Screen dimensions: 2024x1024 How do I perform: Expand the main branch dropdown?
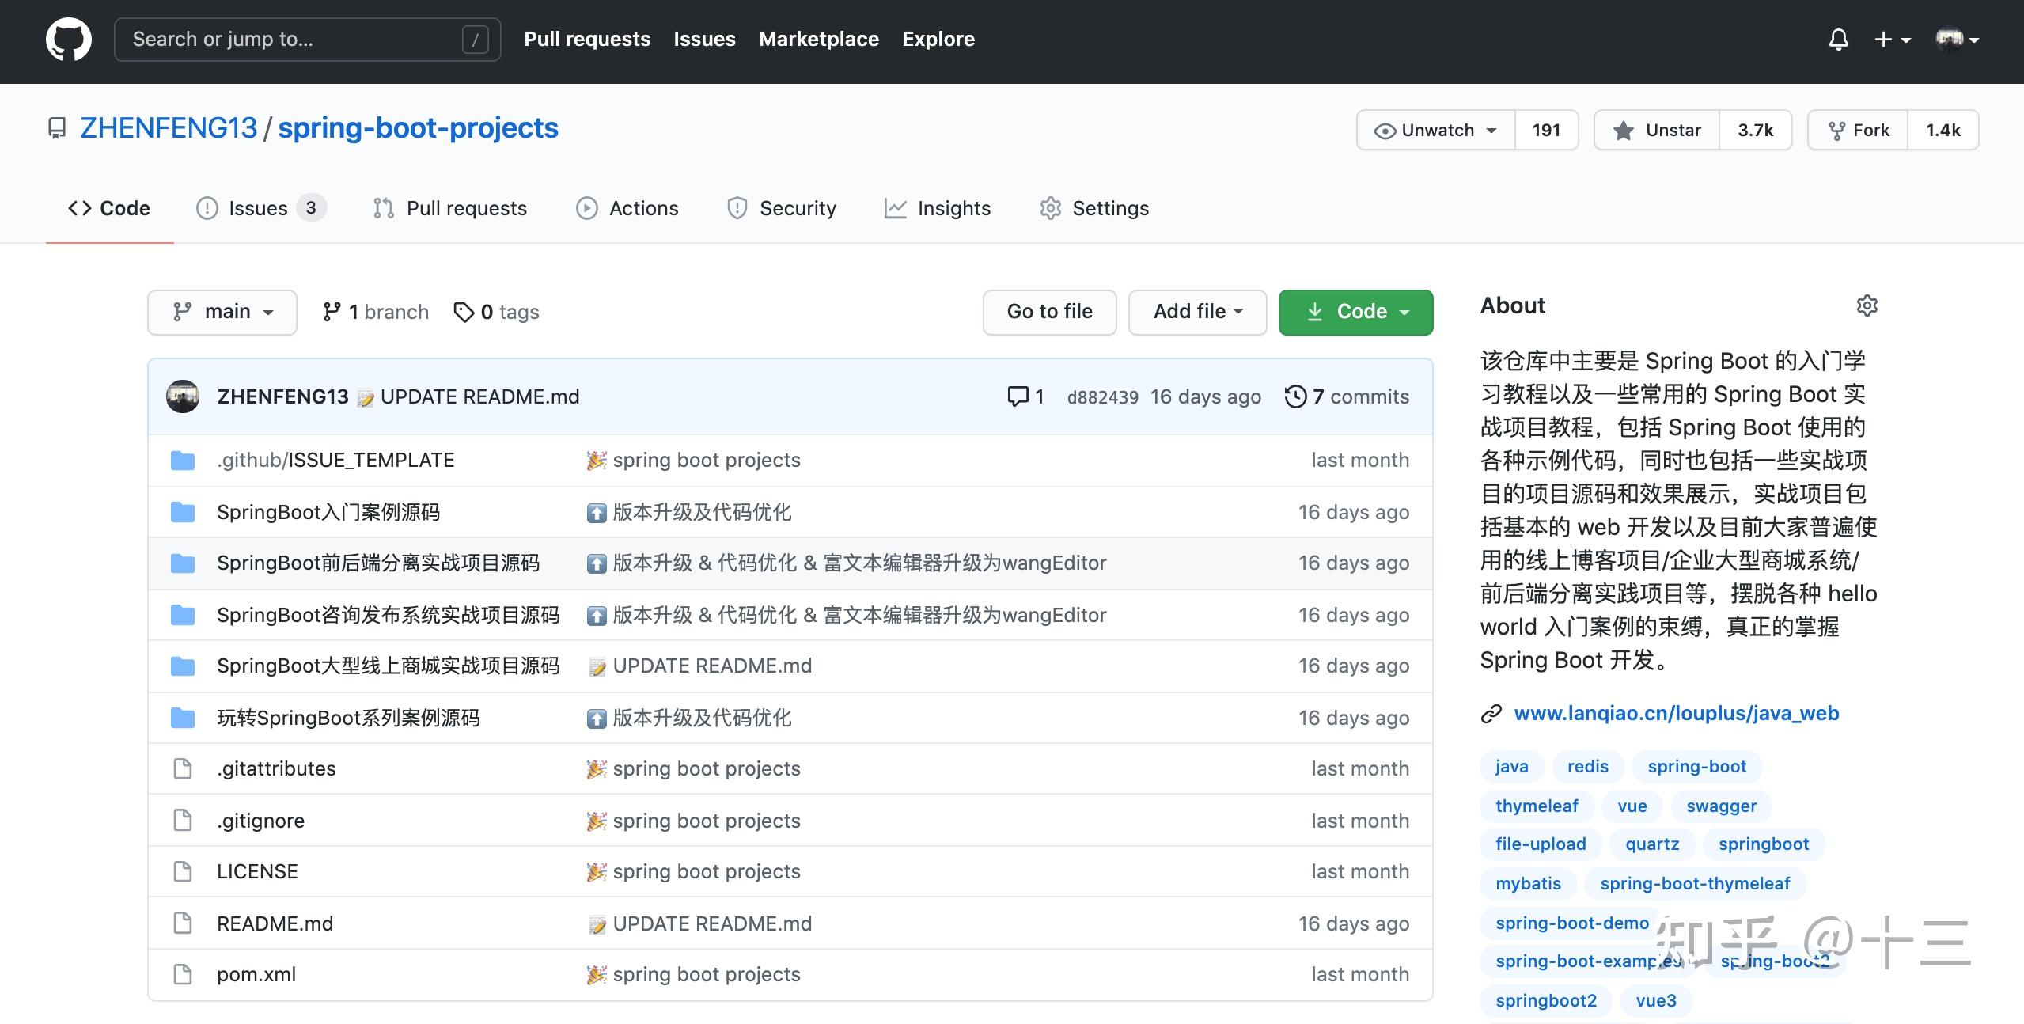pos(222,312)
